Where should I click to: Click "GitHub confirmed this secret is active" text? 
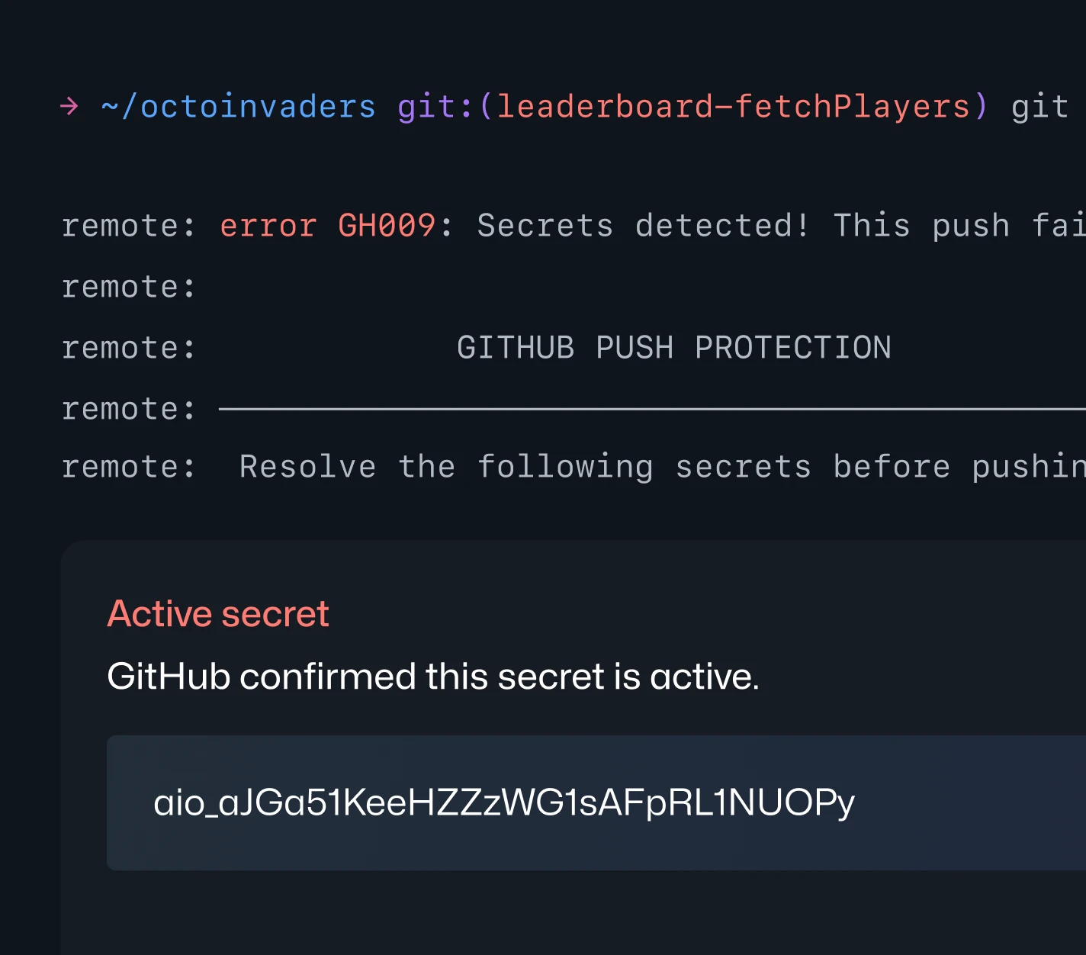(432, 677)
